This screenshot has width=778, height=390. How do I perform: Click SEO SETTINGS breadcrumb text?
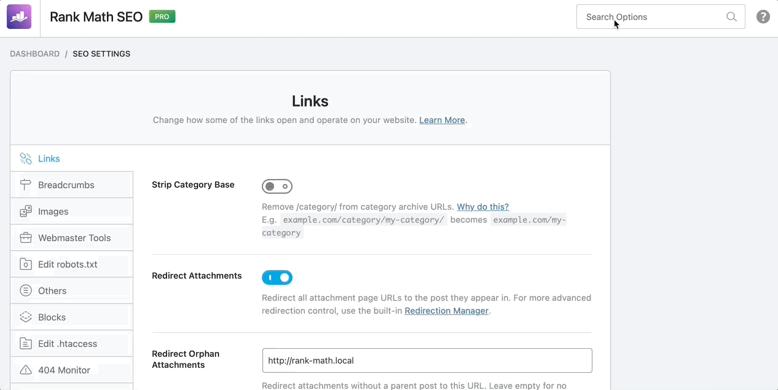point(101,54)
